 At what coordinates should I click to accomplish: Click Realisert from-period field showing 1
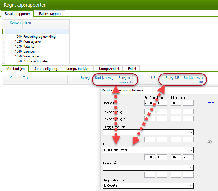coord(162,103)
